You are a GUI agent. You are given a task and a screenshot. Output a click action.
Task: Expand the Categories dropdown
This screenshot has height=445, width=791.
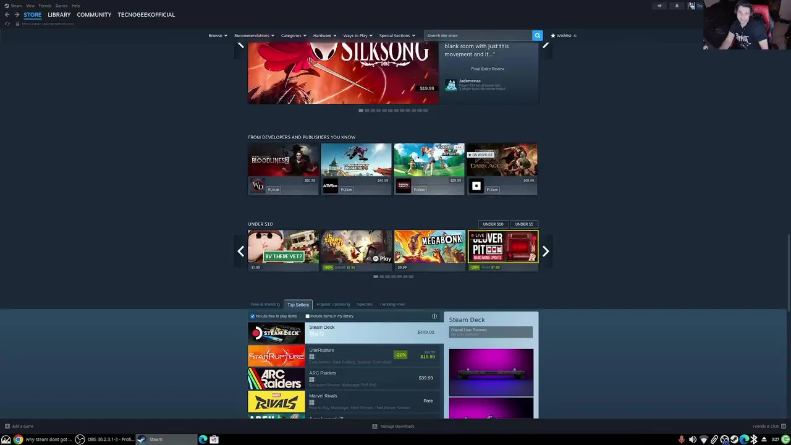pyautogui.click(x=294, y=35)
